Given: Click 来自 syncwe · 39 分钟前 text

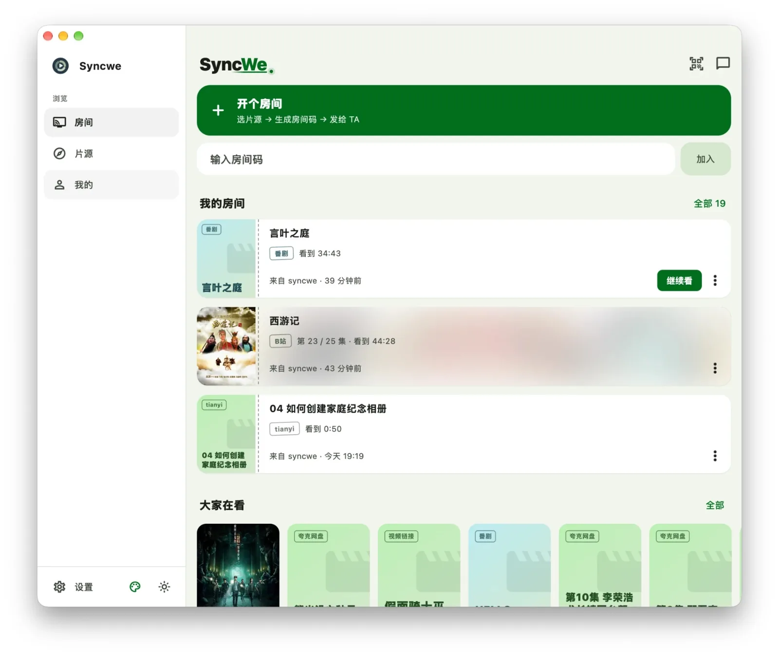Looking at the screenshot, I should click(315, 281).
